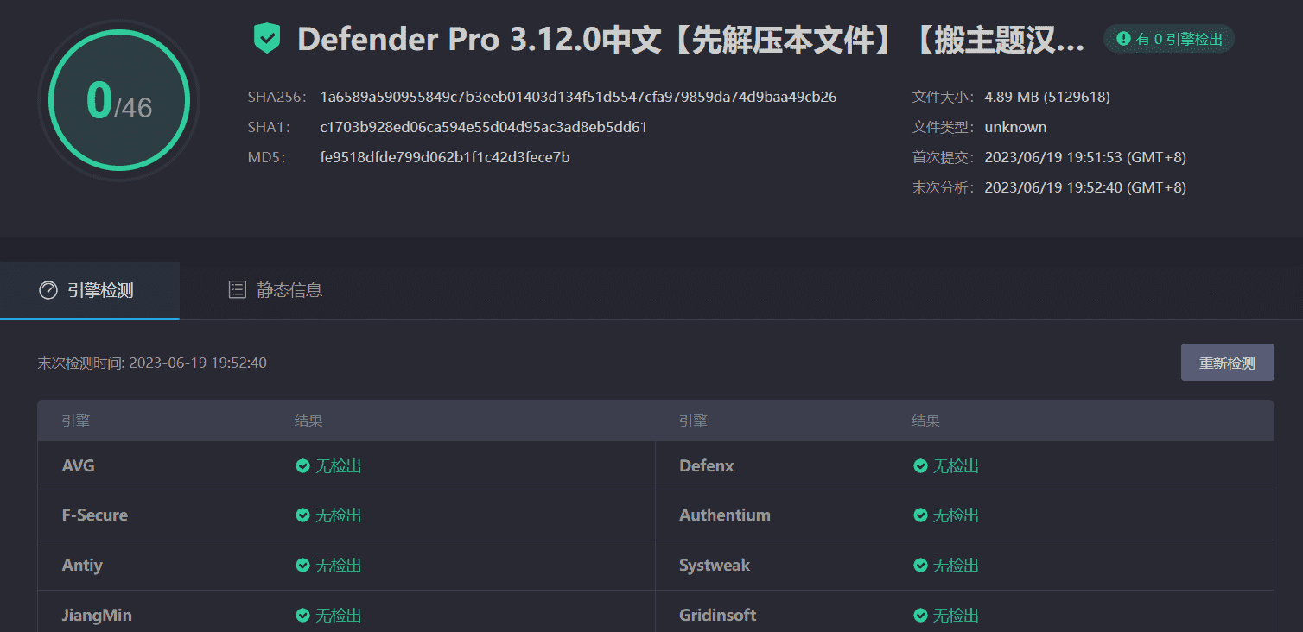Viewport: 1303px width, 632px height.
Task: Click 无检出 result text for Systweak
Action: click(x=956, y=566)
